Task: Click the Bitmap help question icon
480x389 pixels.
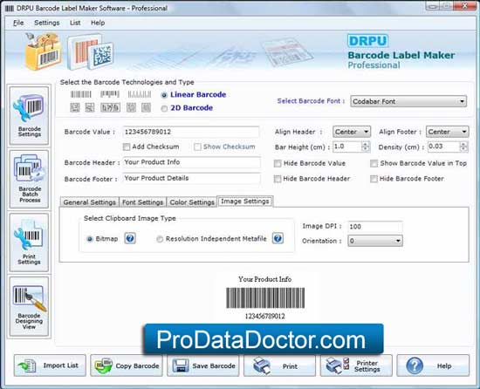Action: click(x=130, y=238)
